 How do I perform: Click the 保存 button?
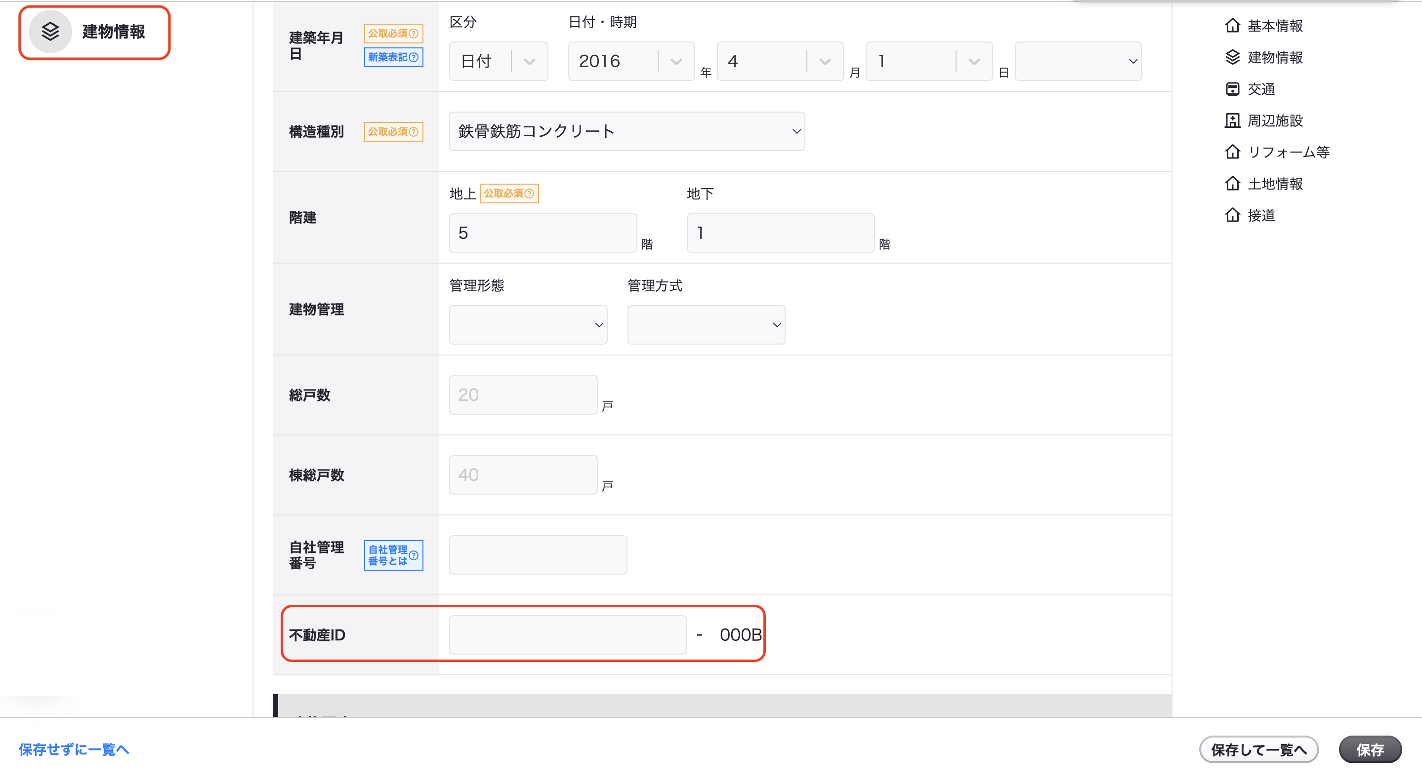click(x=1370, y=749)
